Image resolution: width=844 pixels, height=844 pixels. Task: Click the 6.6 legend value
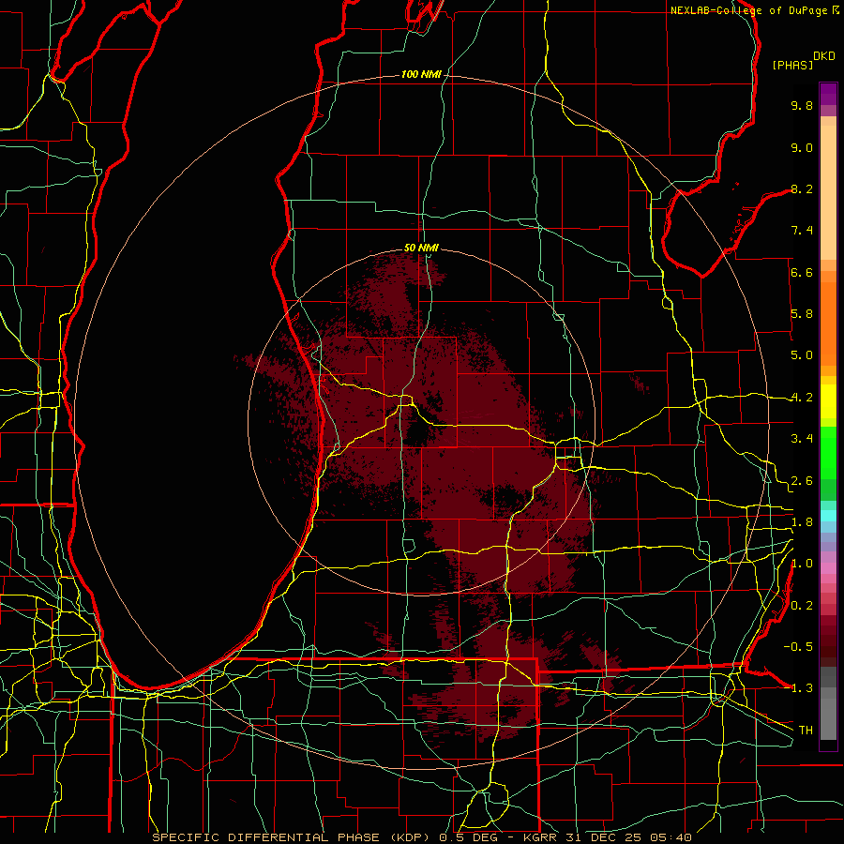tap(802, 272)
